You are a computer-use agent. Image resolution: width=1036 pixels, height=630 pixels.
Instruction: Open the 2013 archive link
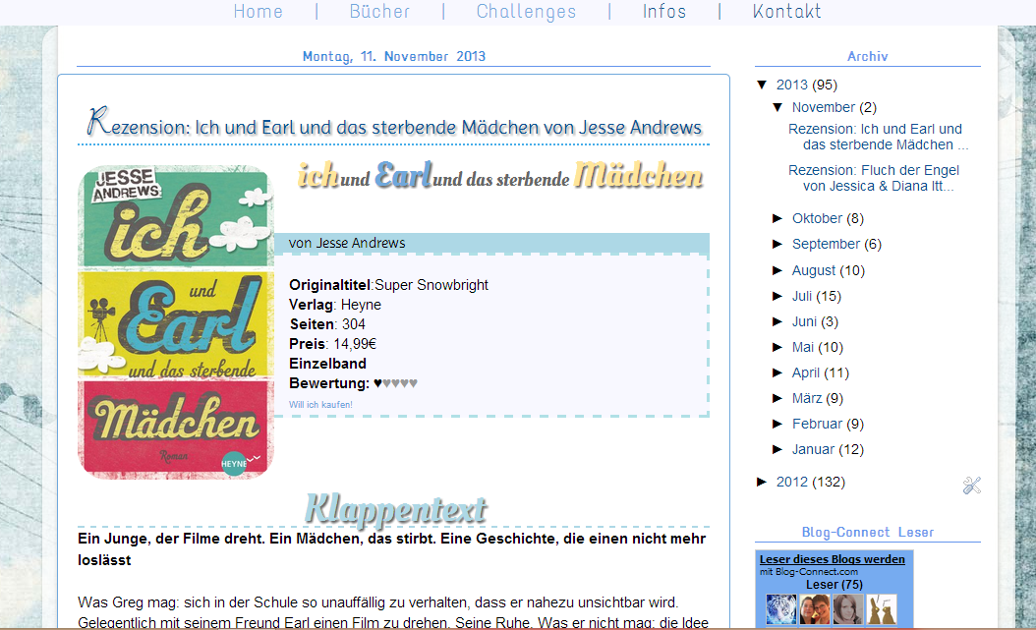pyautogui.click(x=791, y=85)
